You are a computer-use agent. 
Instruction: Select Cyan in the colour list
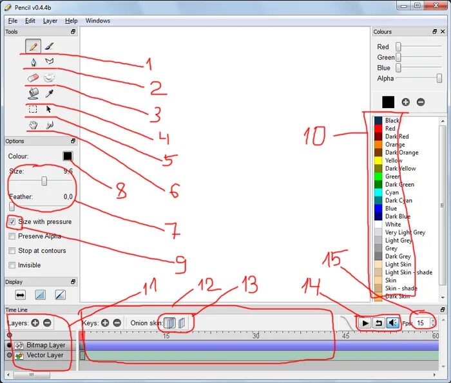pos(405,192)
